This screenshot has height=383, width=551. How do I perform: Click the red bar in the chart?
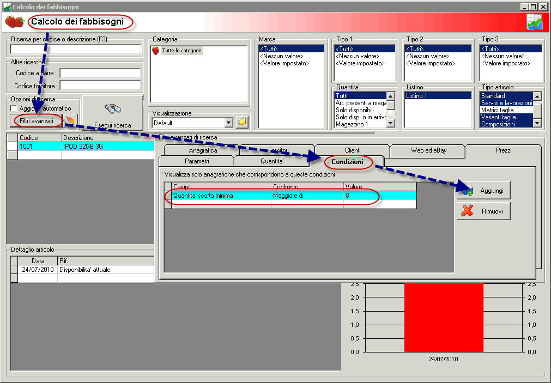444,317
